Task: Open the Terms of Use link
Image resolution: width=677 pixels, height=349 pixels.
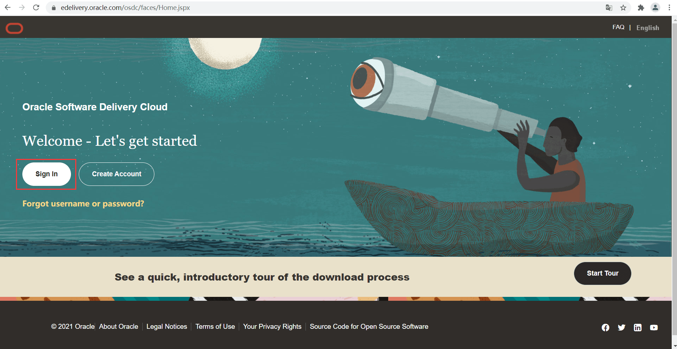Action: click(215, 326)
